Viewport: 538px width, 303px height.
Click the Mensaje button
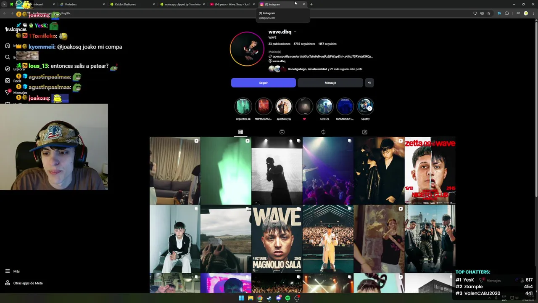tap(330, 82)
